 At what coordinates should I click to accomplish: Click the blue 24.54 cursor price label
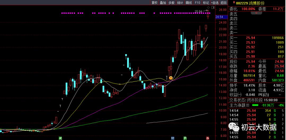pyautogui.click(x=221, y=17)
